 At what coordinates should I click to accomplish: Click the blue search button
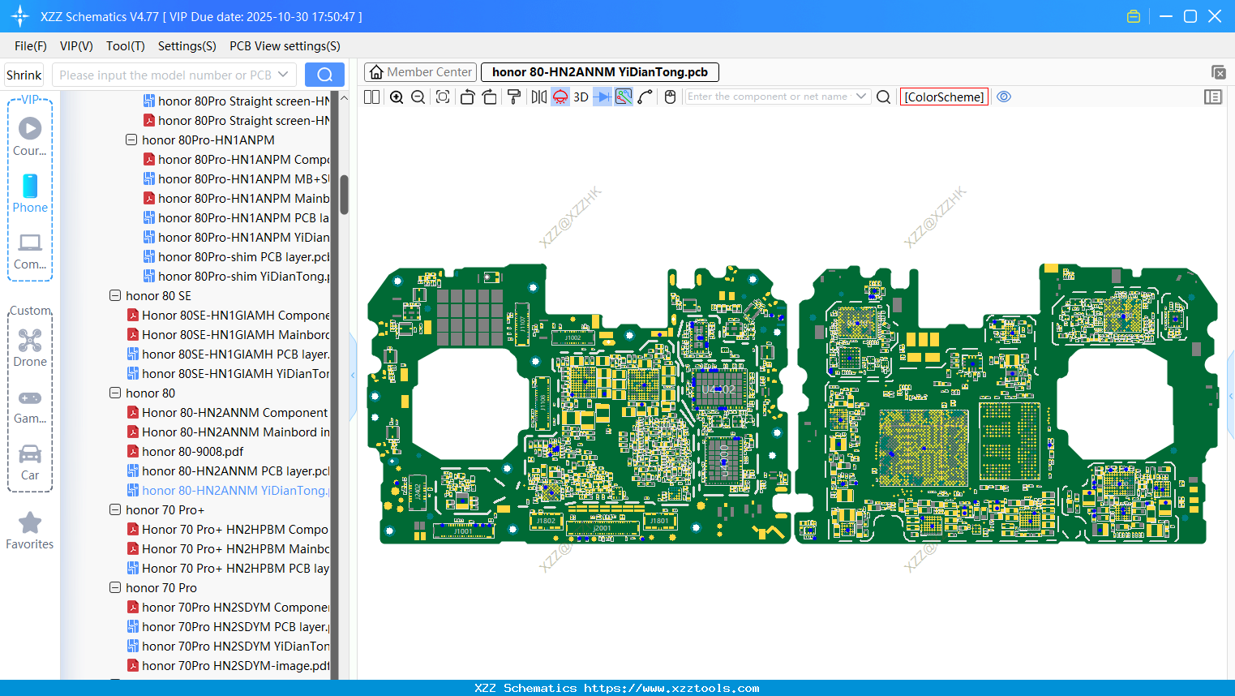point(324,75)
